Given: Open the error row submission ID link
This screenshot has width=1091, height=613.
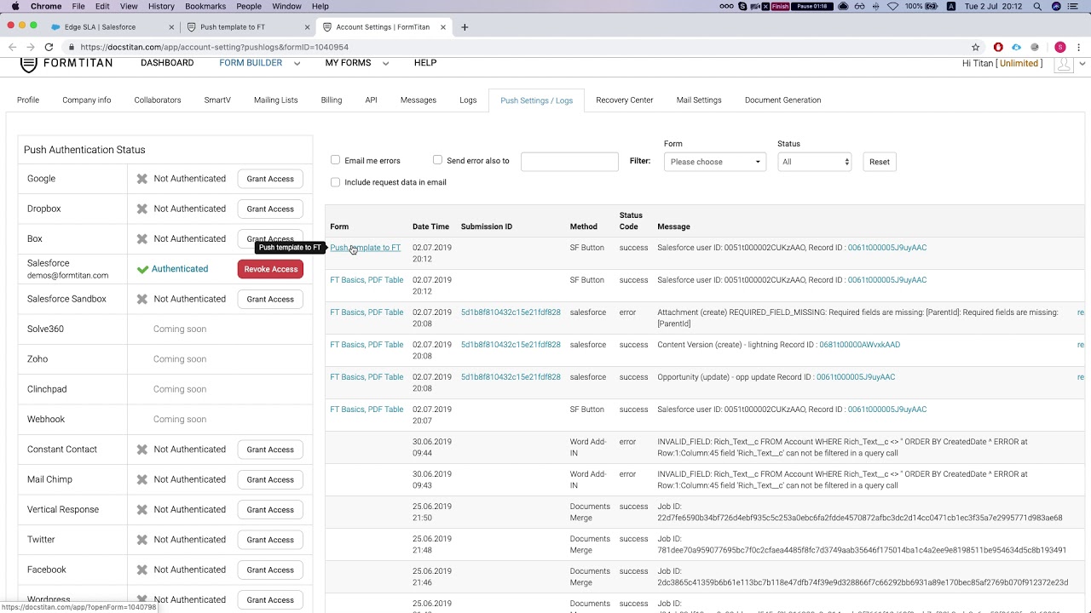Looking at the screenshot, I should tap(511, 312).
